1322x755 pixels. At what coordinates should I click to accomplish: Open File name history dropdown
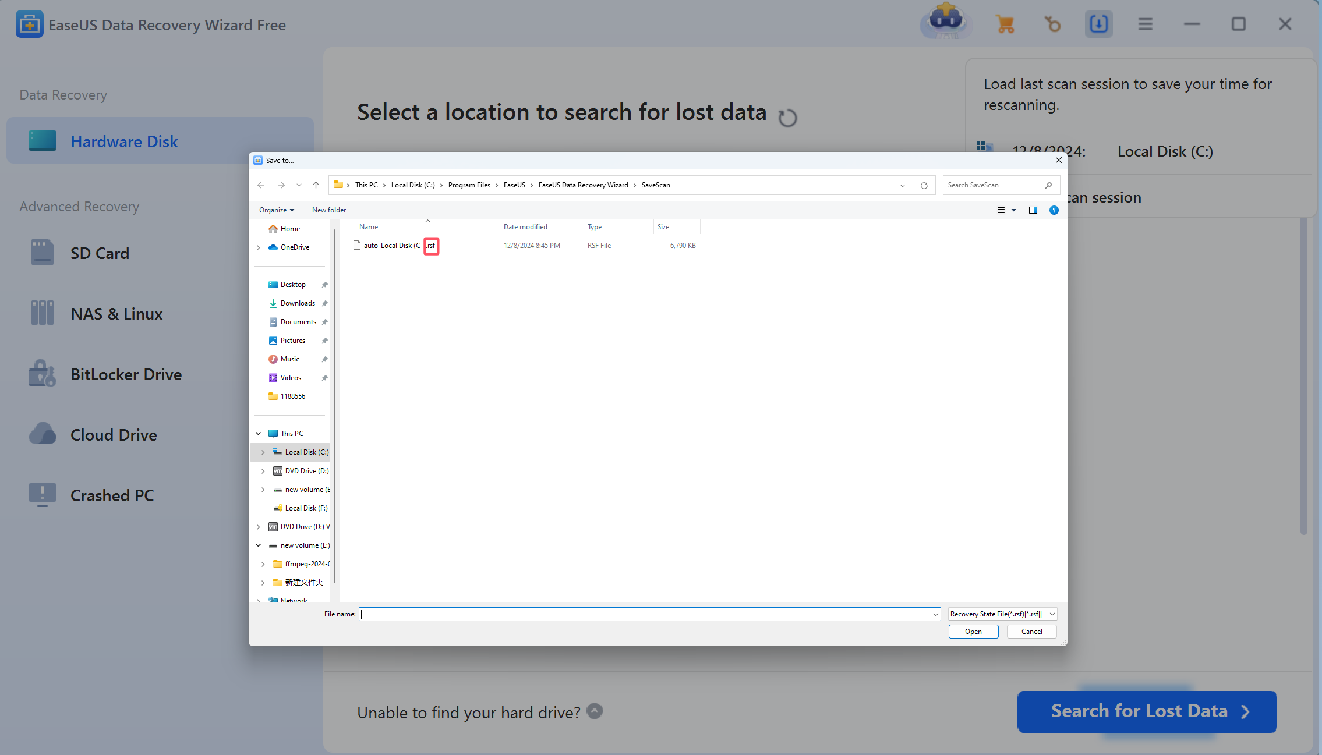point(935,614)
